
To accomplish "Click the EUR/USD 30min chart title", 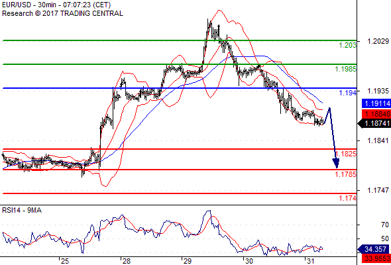I will click(x=56, y=5).
